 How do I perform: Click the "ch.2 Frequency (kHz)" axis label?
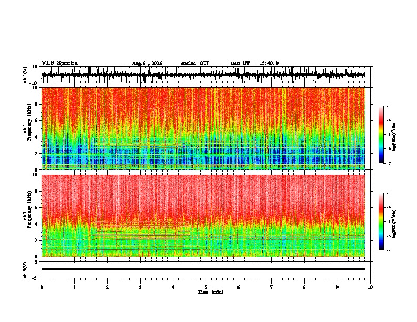[x=27, y=209]
